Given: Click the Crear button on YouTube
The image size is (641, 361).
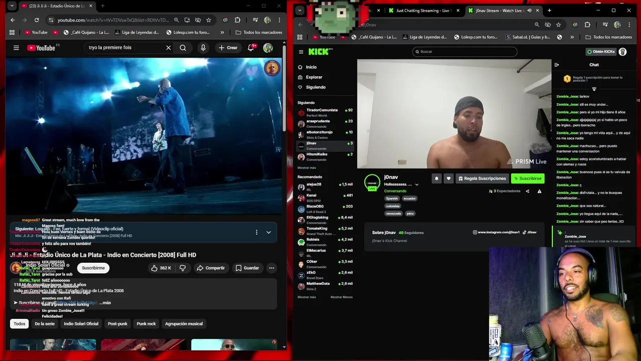Looking at the screenshot, I should pyautogui.click(x=228, y=48).
